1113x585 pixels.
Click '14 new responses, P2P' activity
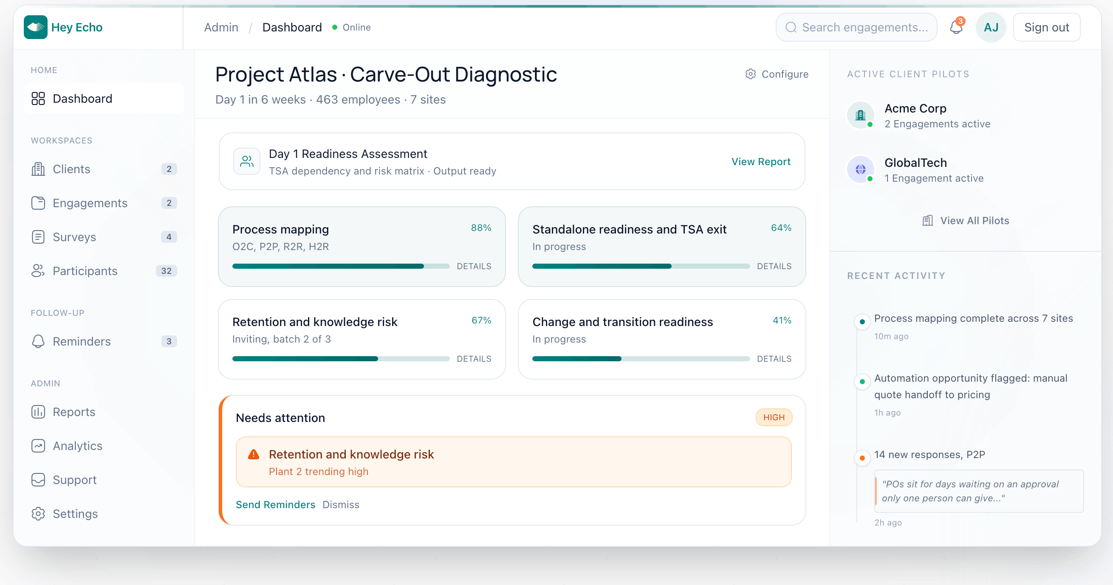pos(929,455)
